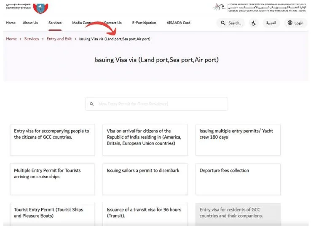Open Tourist Entry Permit Tourist Ships card
The image size is (332, 236).
53,214
